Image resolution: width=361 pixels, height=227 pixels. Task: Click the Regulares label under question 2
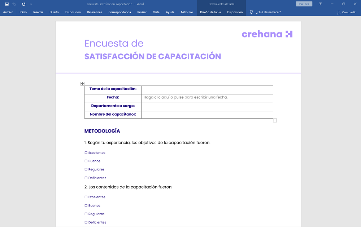pyautogui.click(x=96, y=214)
